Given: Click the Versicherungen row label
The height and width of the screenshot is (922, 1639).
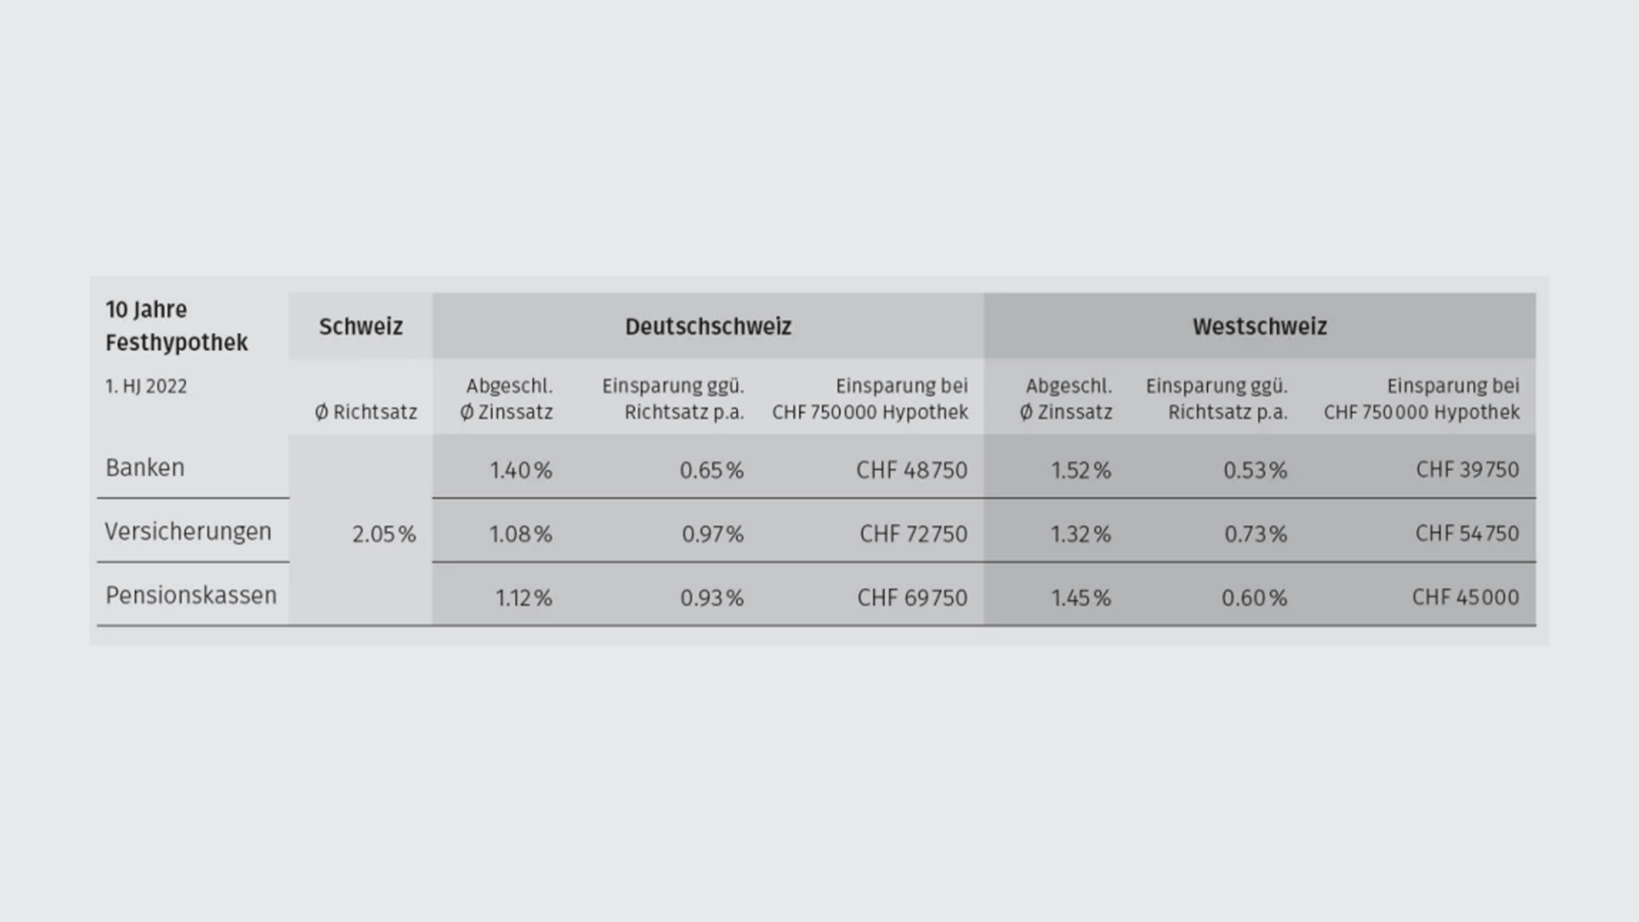Looking at the screenshot, I should click(x=188, y=532).
